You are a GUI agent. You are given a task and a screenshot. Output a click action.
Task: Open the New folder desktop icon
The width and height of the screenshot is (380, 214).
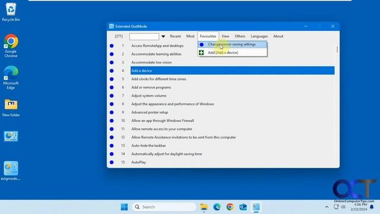(11, 108)
